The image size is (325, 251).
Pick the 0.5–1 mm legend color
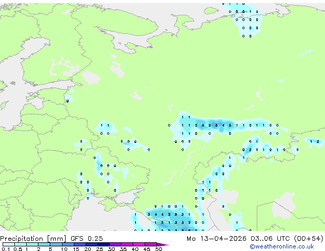[21, 244]
